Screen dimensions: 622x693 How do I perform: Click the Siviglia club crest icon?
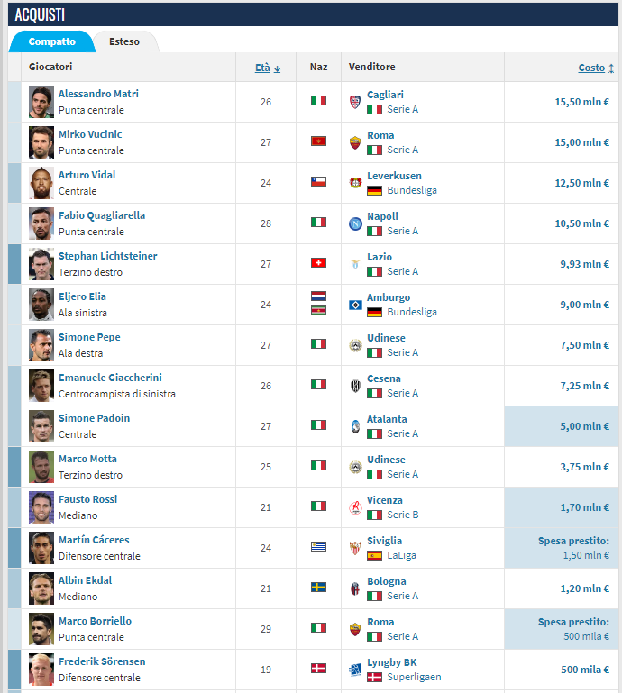point(355,548)
